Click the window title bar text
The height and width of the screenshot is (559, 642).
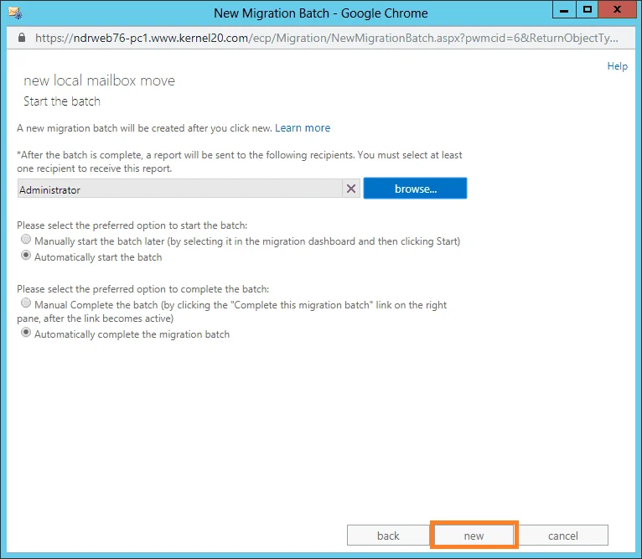pos(320,13)
